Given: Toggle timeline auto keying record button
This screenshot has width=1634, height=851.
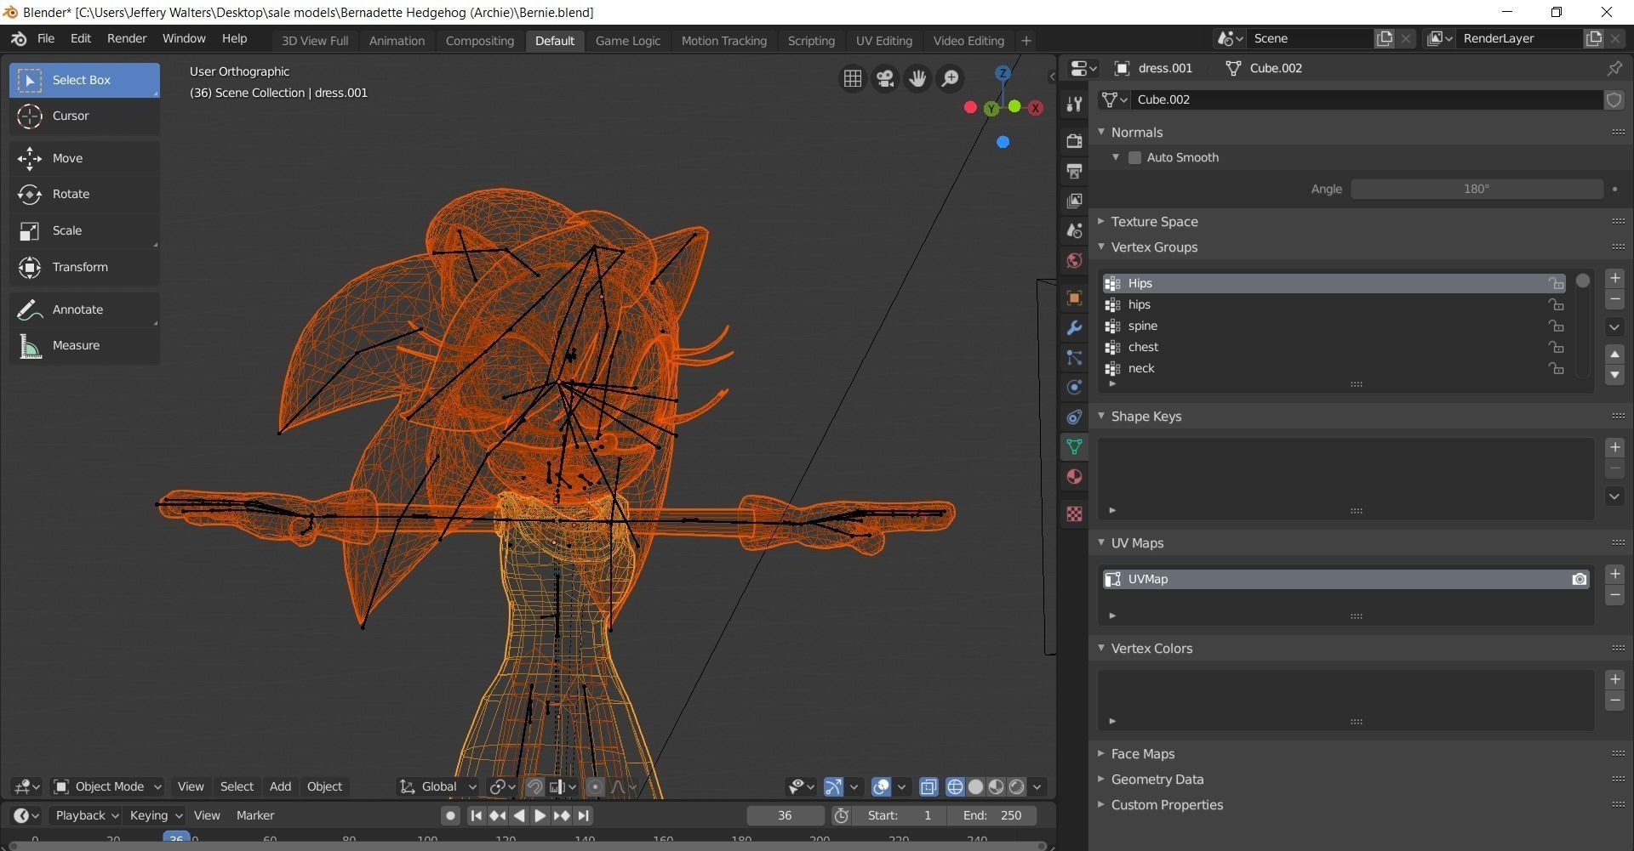Looking at the screenshot, I should pyautogui.click(x=450, y=815).
